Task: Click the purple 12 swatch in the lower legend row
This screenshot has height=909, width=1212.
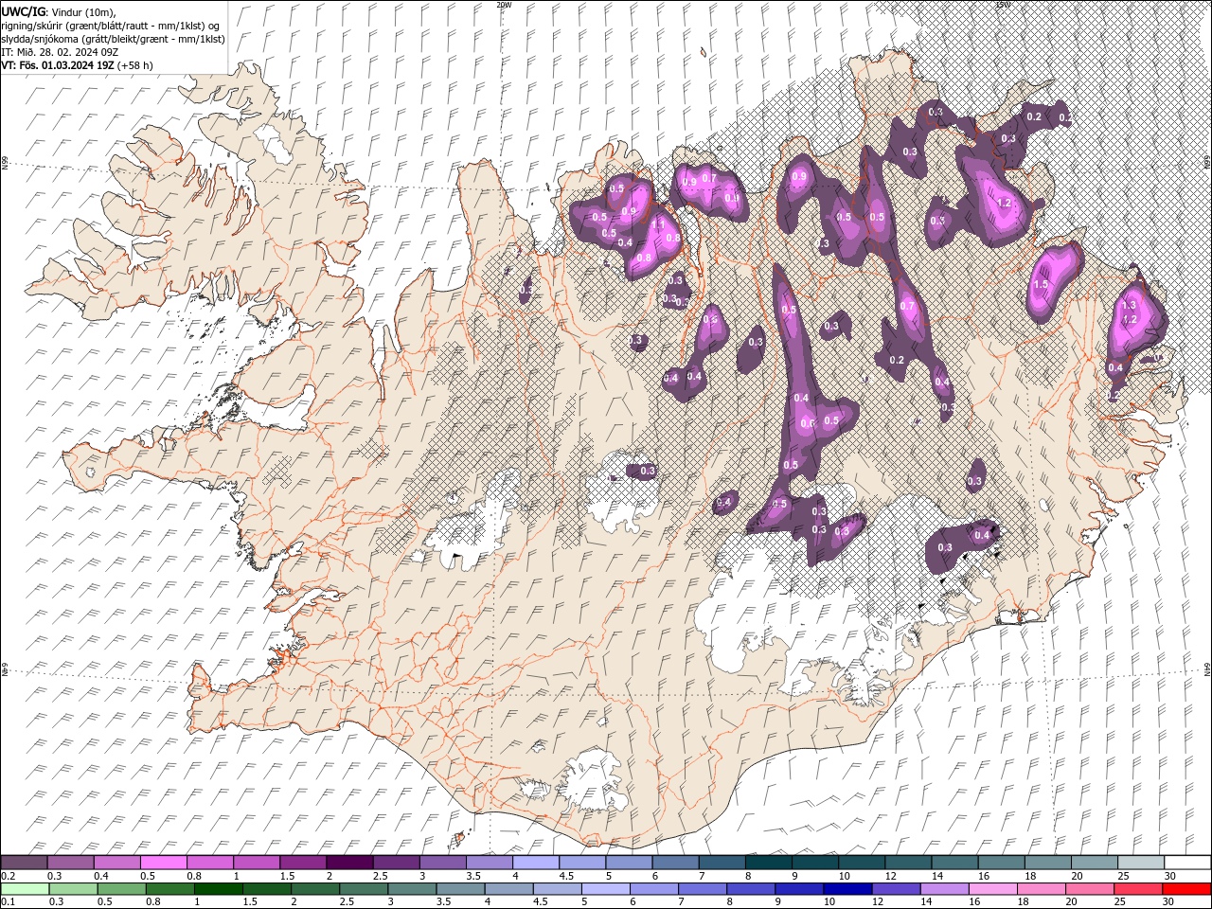Action: click(895, 889)
